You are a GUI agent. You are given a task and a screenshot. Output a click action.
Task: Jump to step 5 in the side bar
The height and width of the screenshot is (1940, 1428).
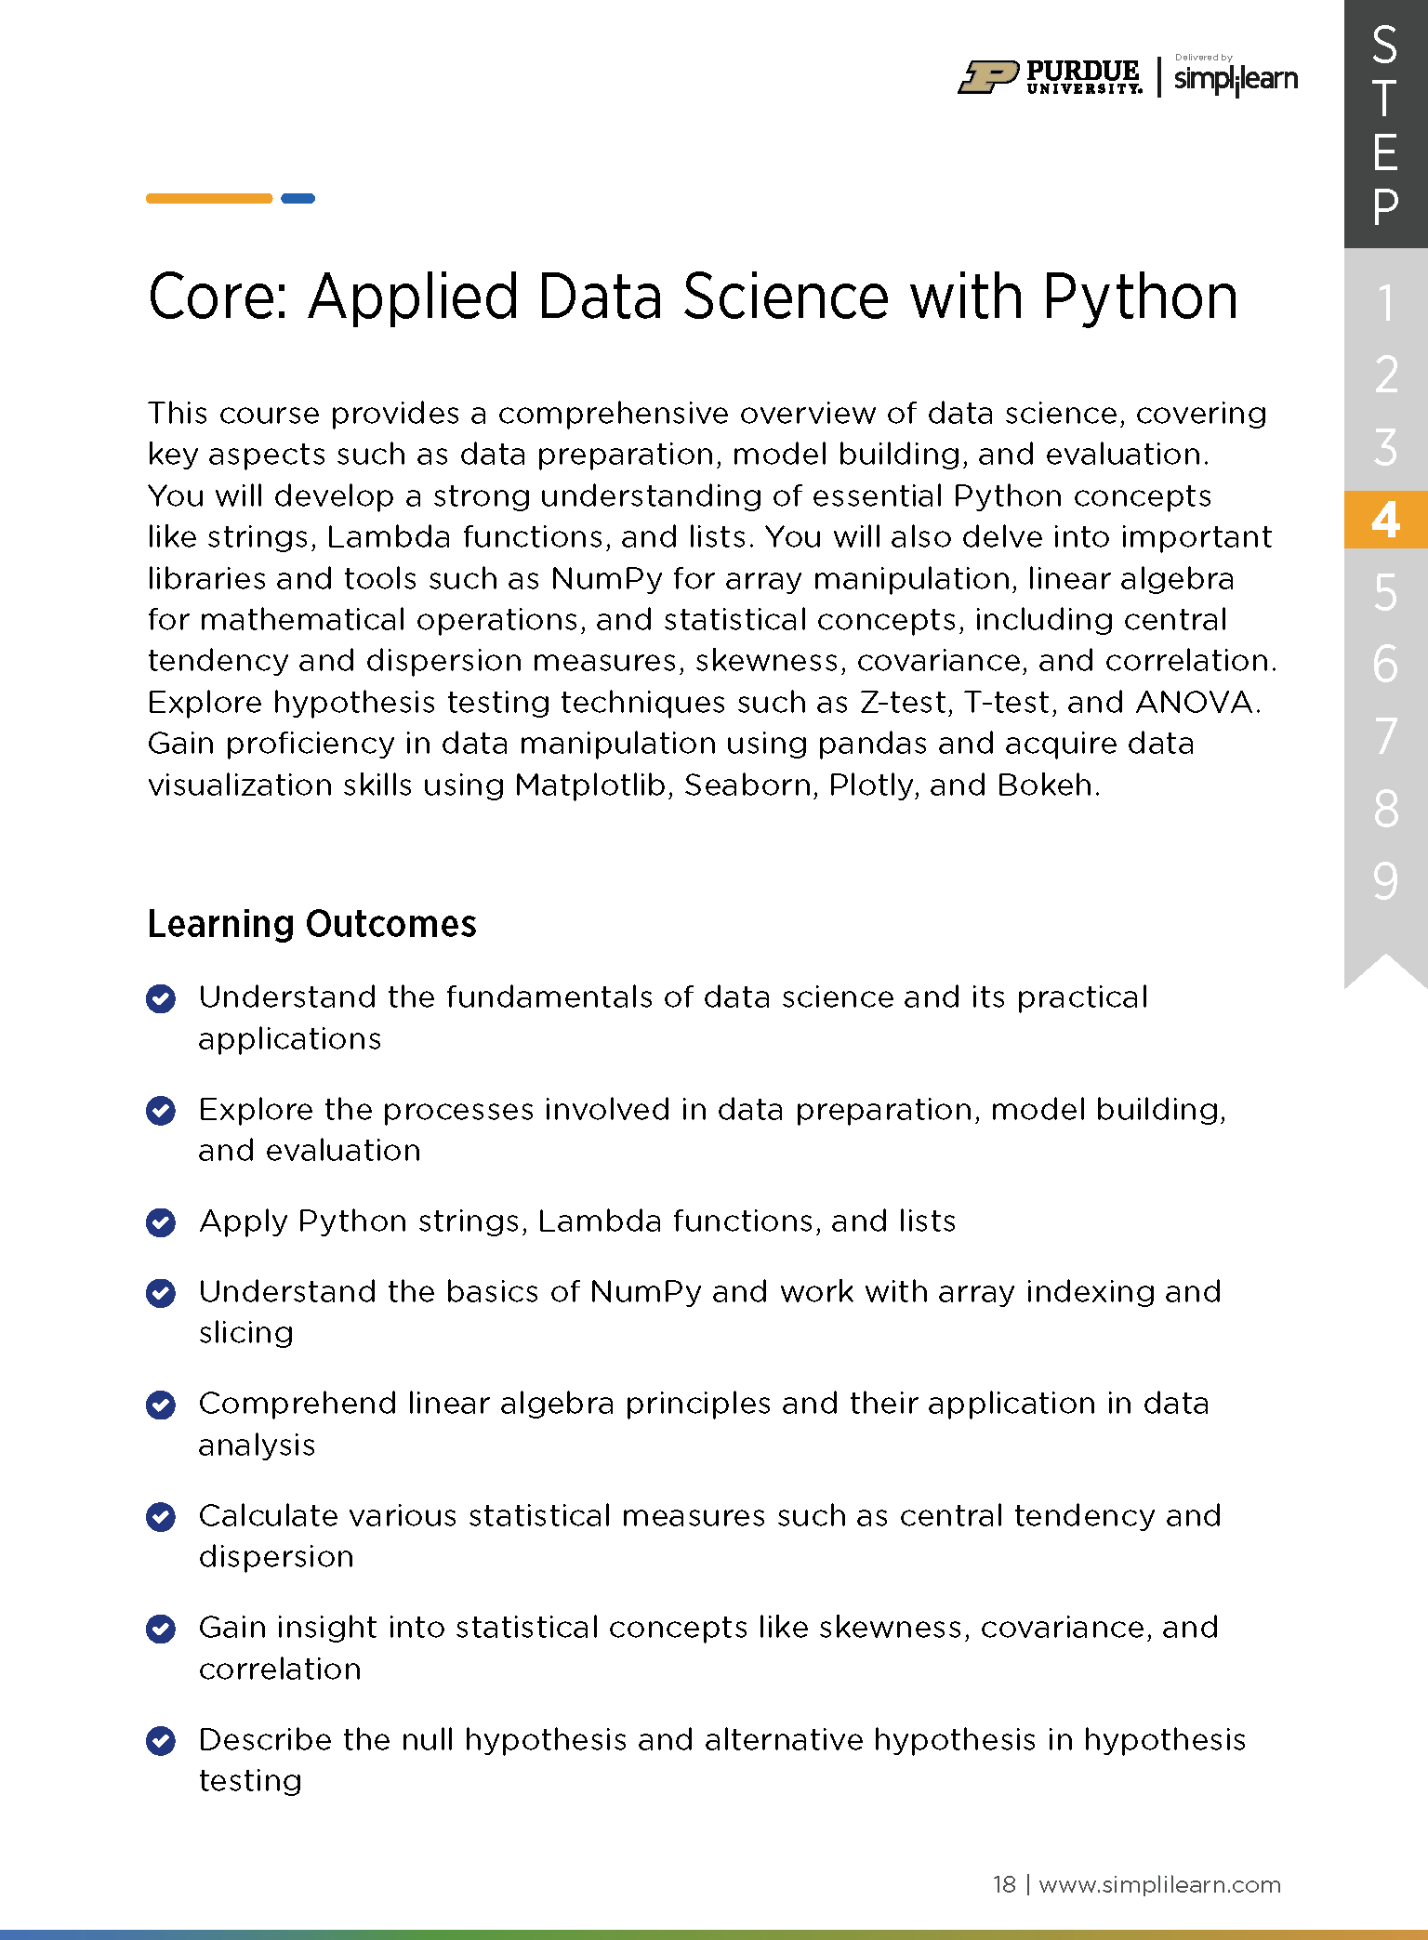(1385, 592)
